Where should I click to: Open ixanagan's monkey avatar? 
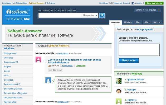click(x=119, y=91)
